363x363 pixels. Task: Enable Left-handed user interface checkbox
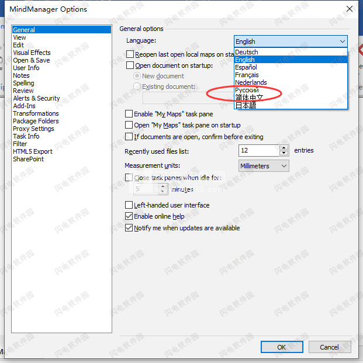[x=129, y=205]
